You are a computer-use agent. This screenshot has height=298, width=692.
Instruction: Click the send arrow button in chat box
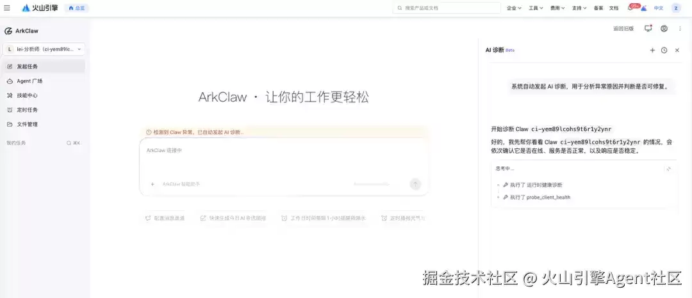point(415,184)
